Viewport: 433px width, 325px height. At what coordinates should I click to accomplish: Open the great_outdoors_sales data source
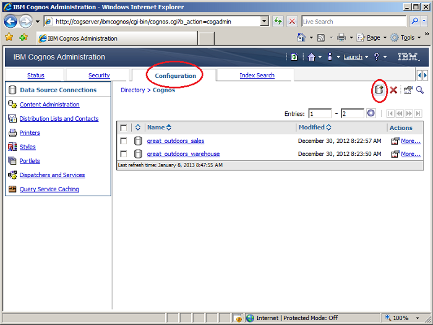[x=175, y=141]
